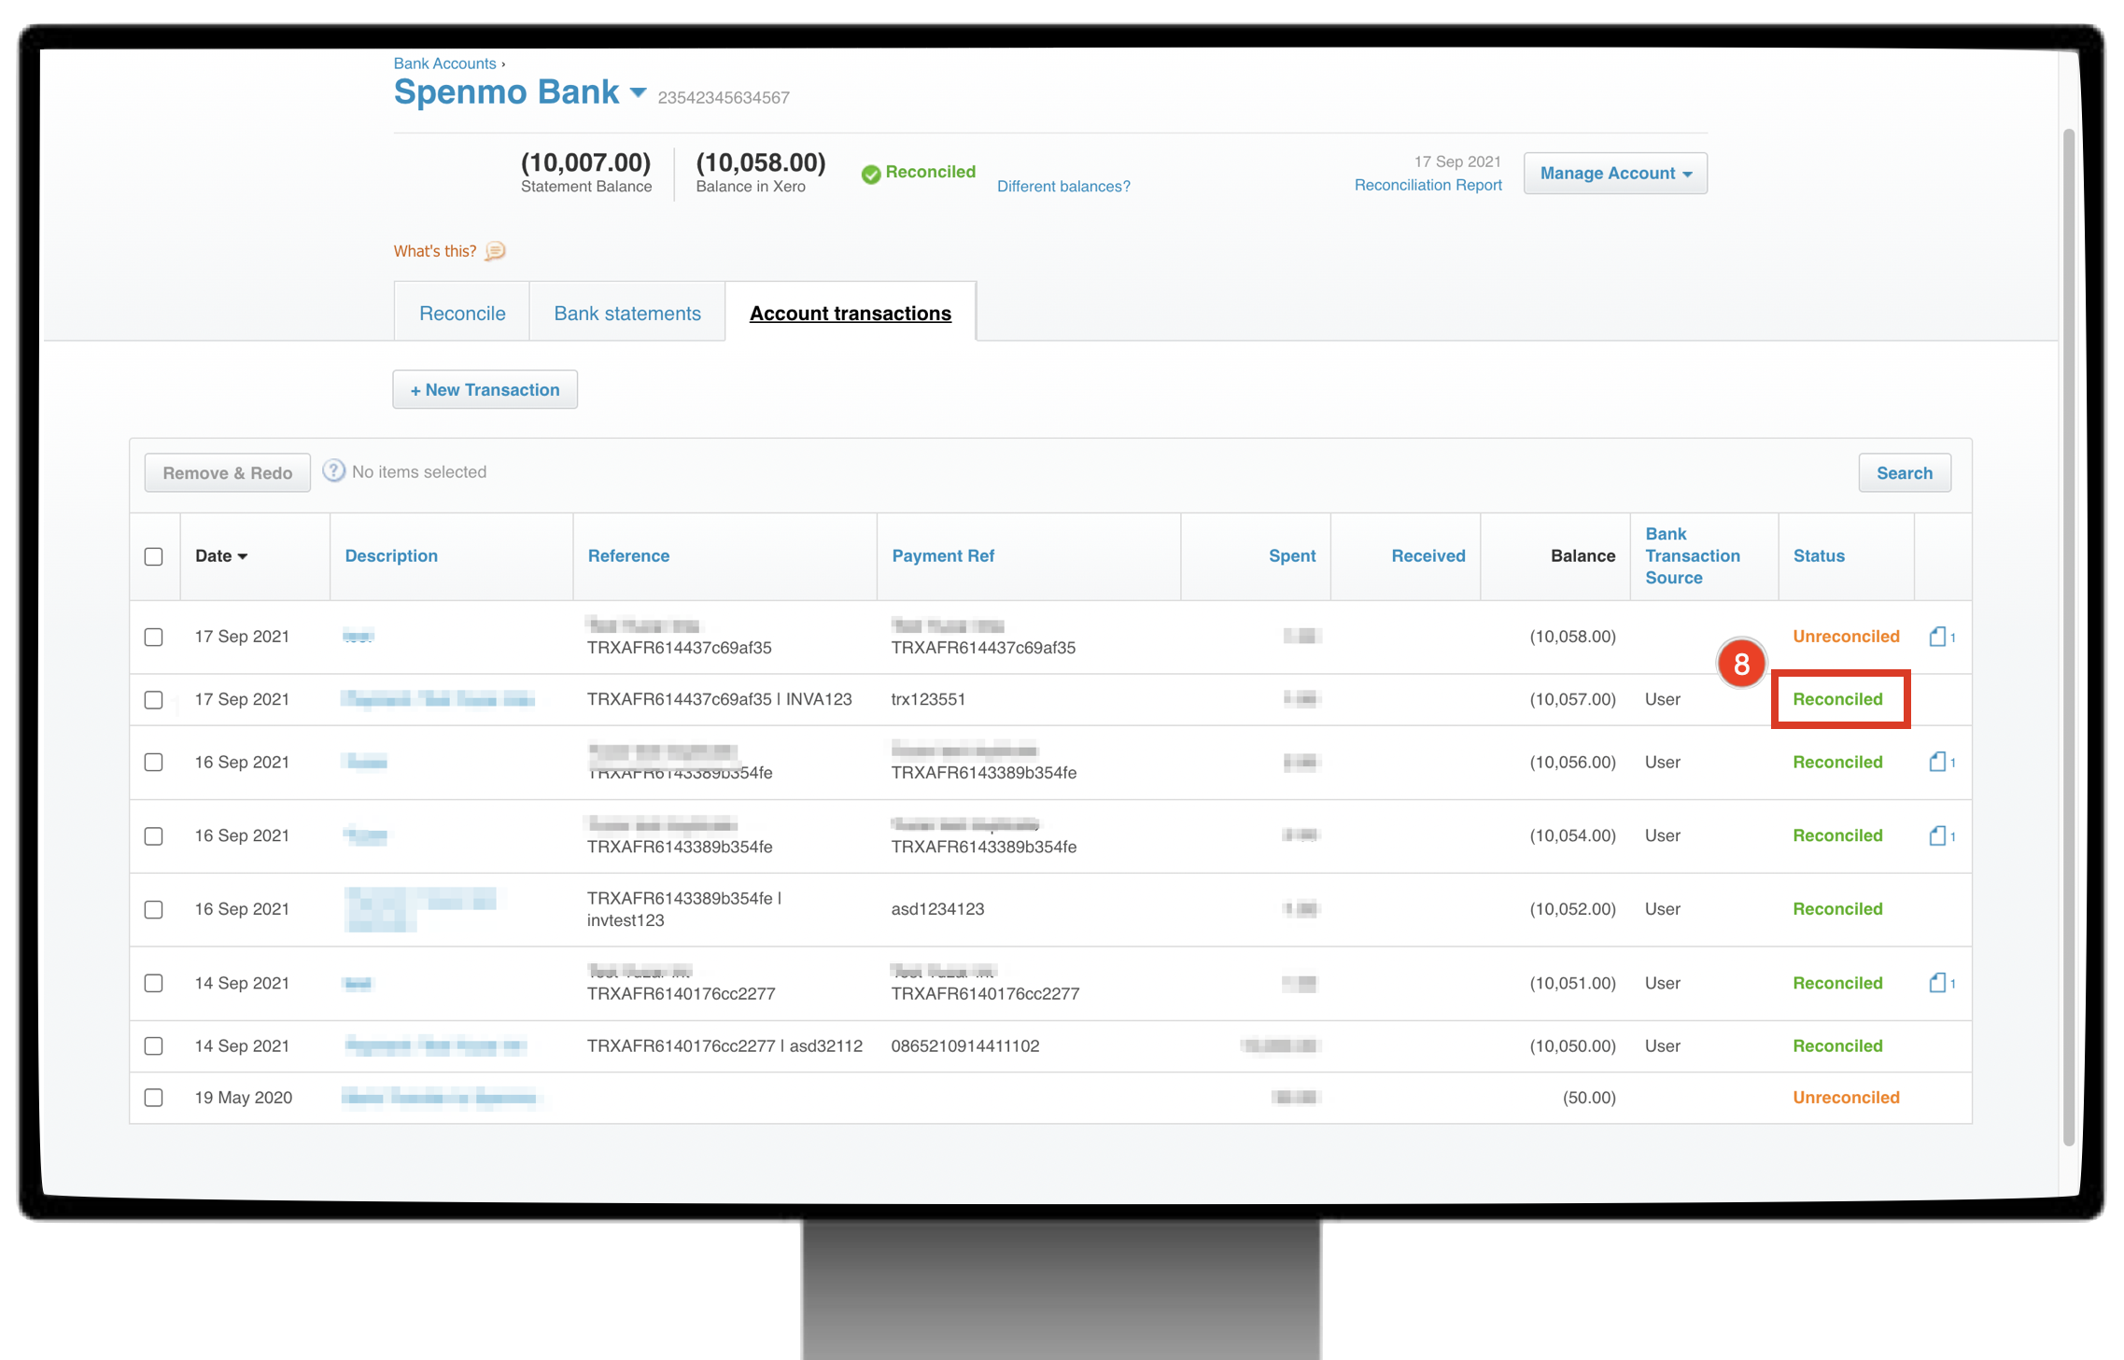Go to Bank Accounts breadcrumb link

[x=444, y=63]
